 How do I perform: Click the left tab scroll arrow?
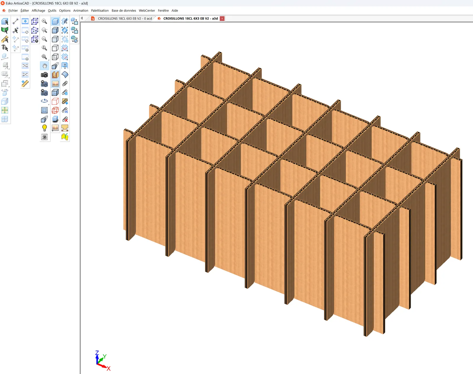(x=82, y=18)
